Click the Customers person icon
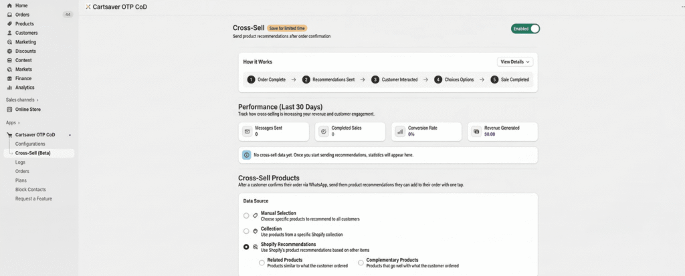Screen dimensions: 685x276 (9, 33)
